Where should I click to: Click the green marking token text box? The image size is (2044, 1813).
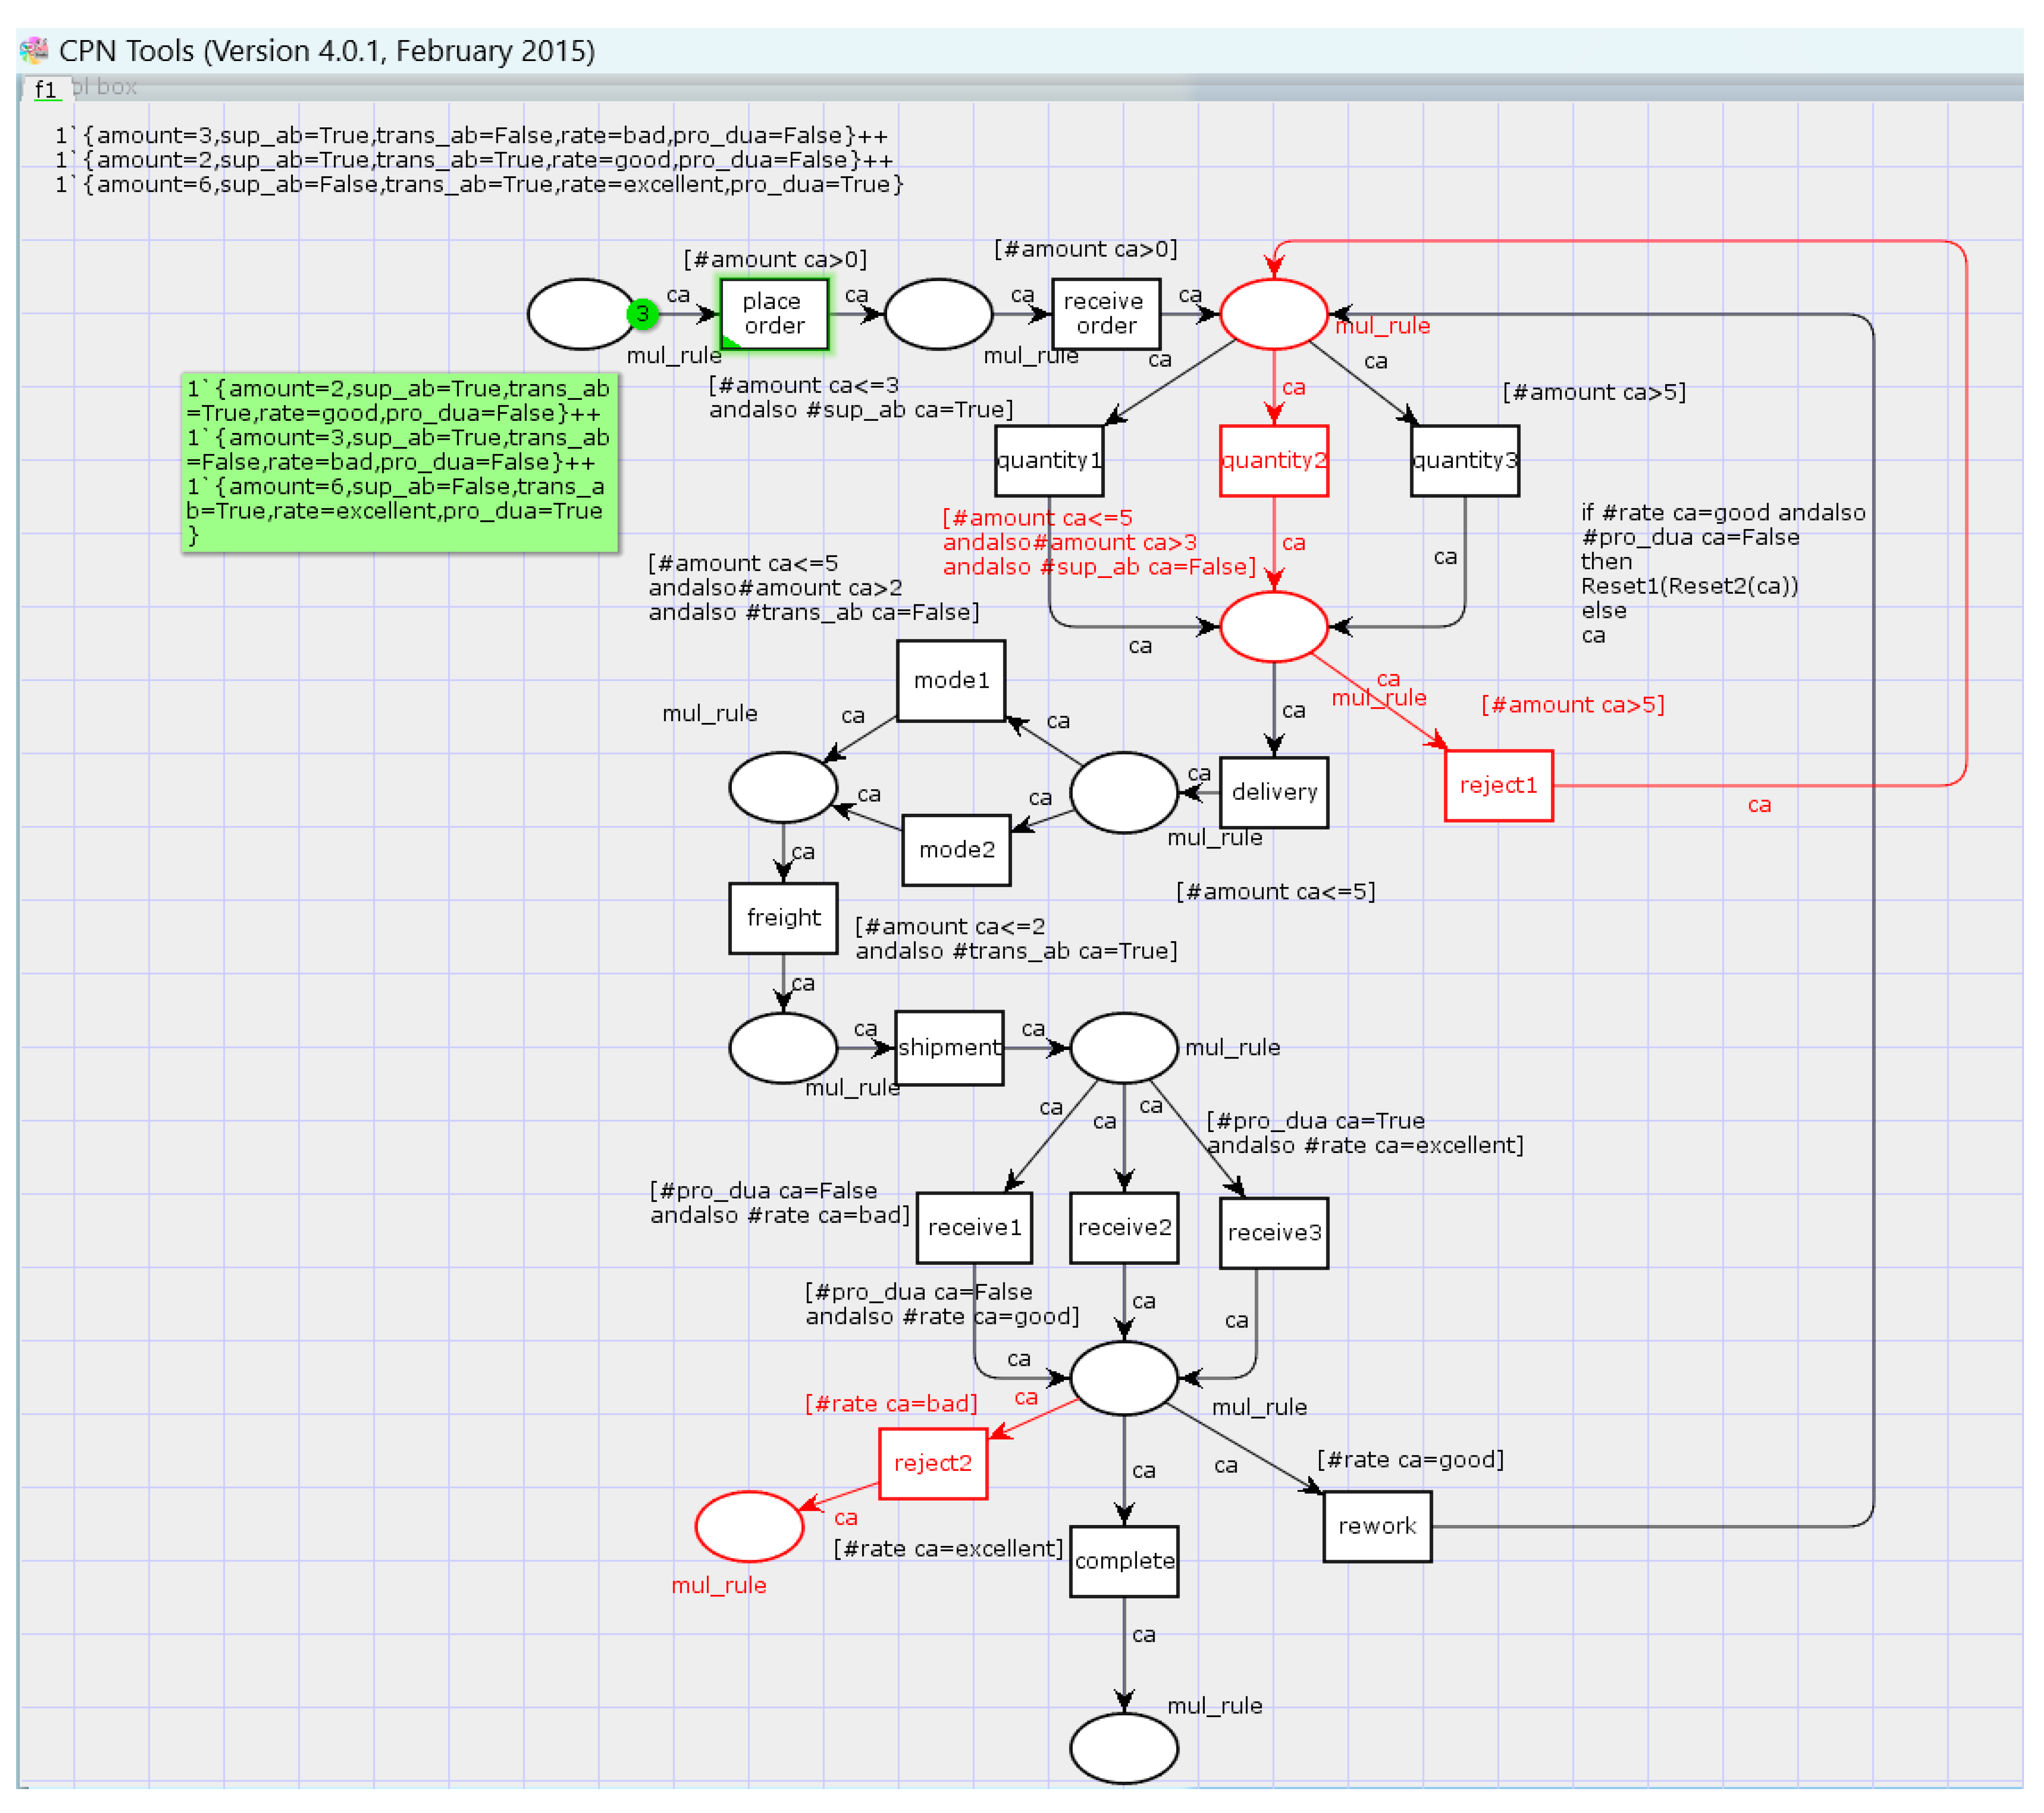399,462
